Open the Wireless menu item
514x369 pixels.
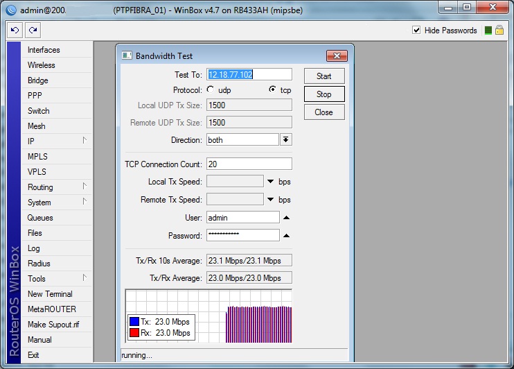pyautogui.click(x=56, y=65)
